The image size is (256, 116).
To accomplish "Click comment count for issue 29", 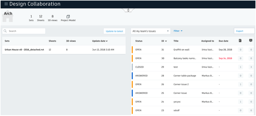I will [251, 67].
